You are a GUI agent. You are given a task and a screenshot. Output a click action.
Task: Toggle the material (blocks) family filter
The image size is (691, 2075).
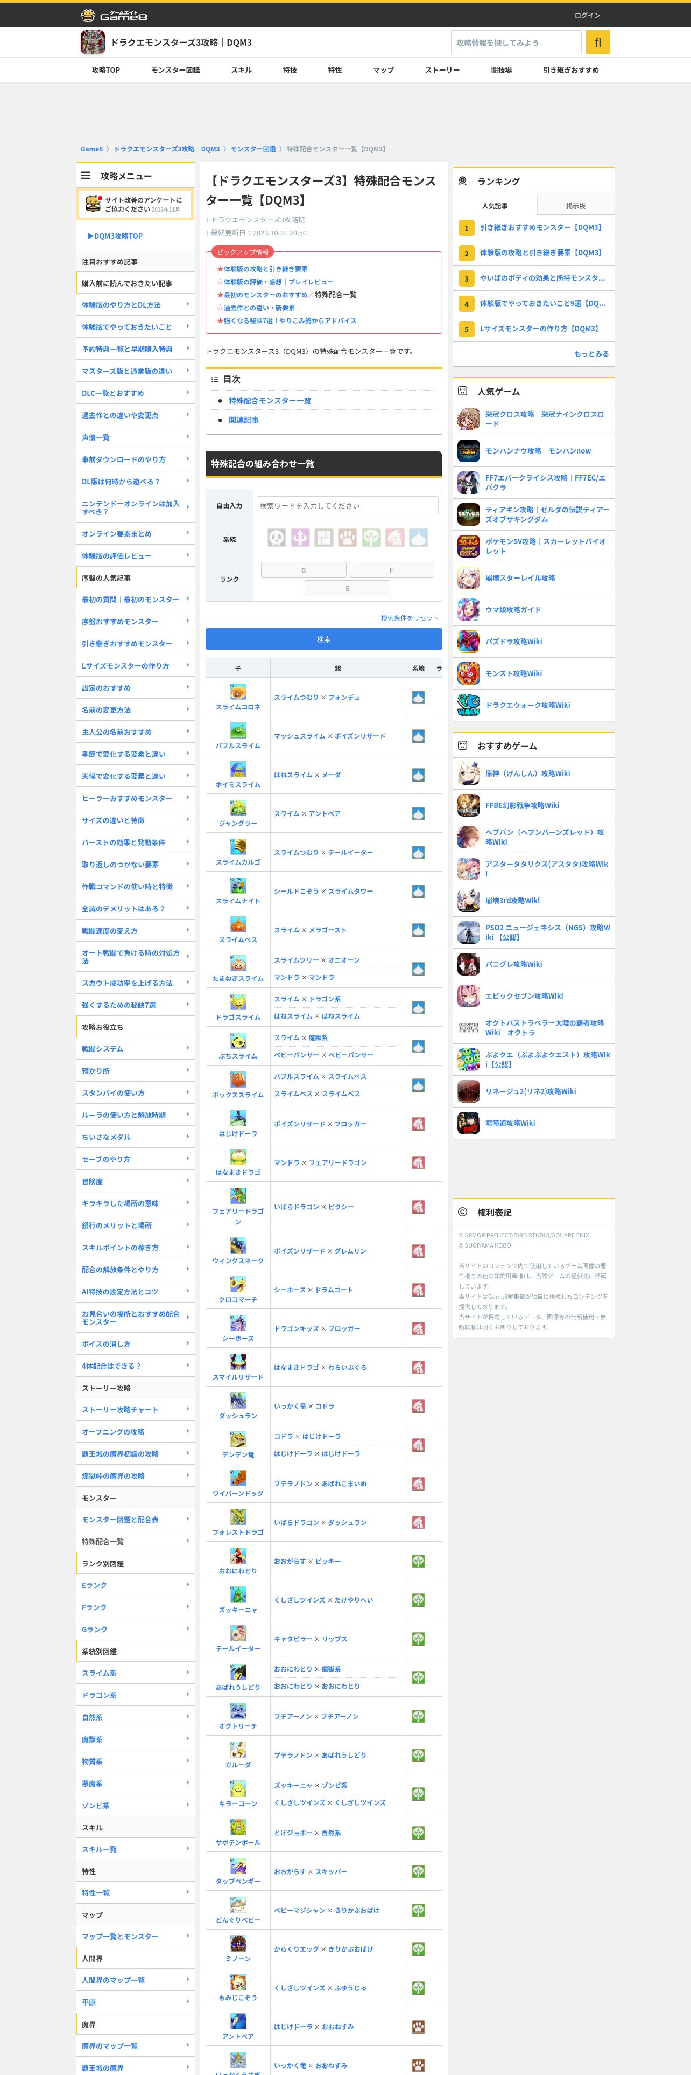click(323, 537)
